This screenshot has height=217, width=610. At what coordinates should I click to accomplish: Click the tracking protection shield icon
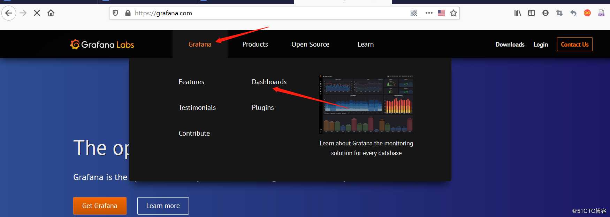point(115,13)
